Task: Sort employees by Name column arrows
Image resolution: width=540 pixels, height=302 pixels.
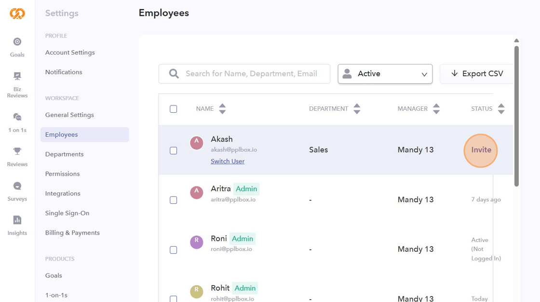Action: coord(222,109)
